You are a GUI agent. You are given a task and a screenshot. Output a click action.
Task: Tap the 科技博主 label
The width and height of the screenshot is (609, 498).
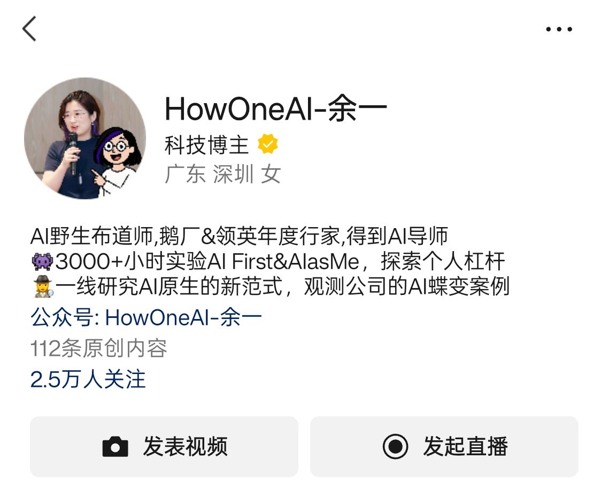click(206, 145)
